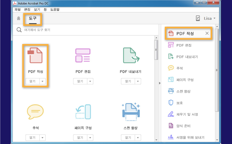Expand the dropdown arrow under 스캔 향상
This screenshot has width=232, height=144.
coord(138,138)
